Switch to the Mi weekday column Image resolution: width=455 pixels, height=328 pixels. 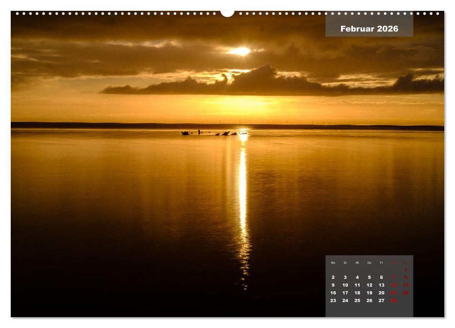pyautogui.click(x=358, y=262)
